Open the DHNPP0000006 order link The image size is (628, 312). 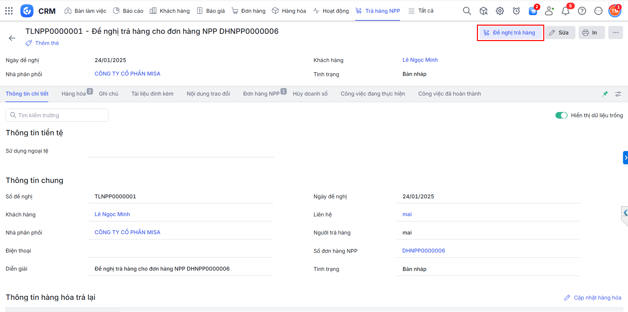point(423,251)
